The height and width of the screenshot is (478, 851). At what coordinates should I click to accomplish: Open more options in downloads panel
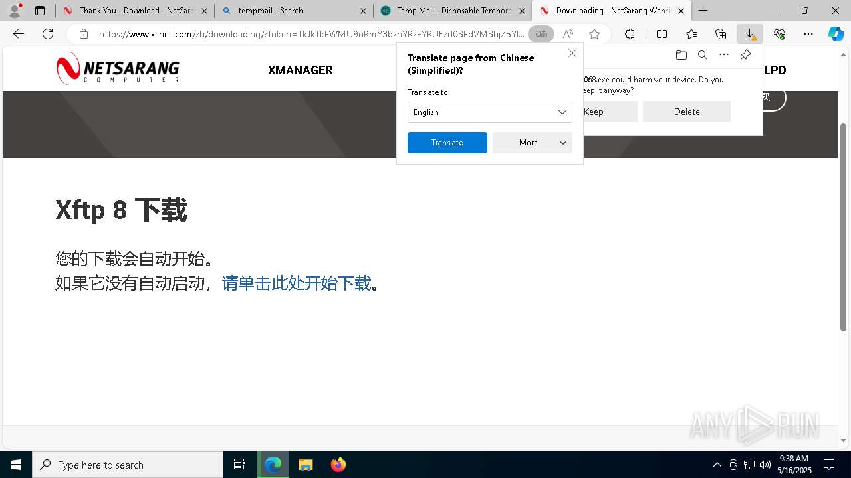724,55
